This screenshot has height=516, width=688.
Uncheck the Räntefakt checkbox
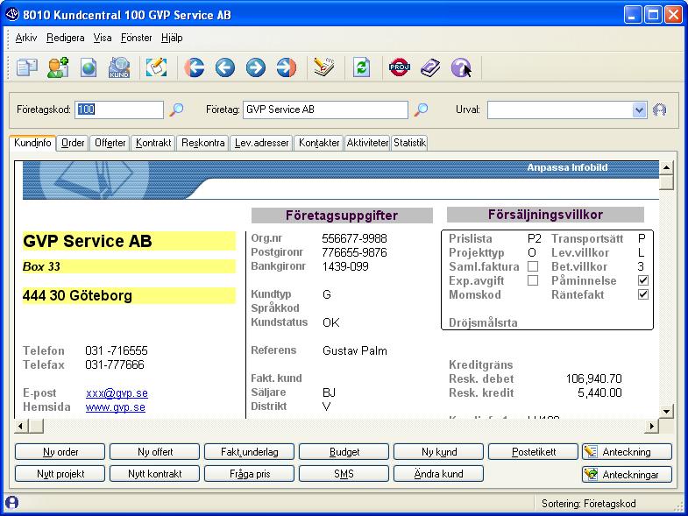click(x=642, y=294)
